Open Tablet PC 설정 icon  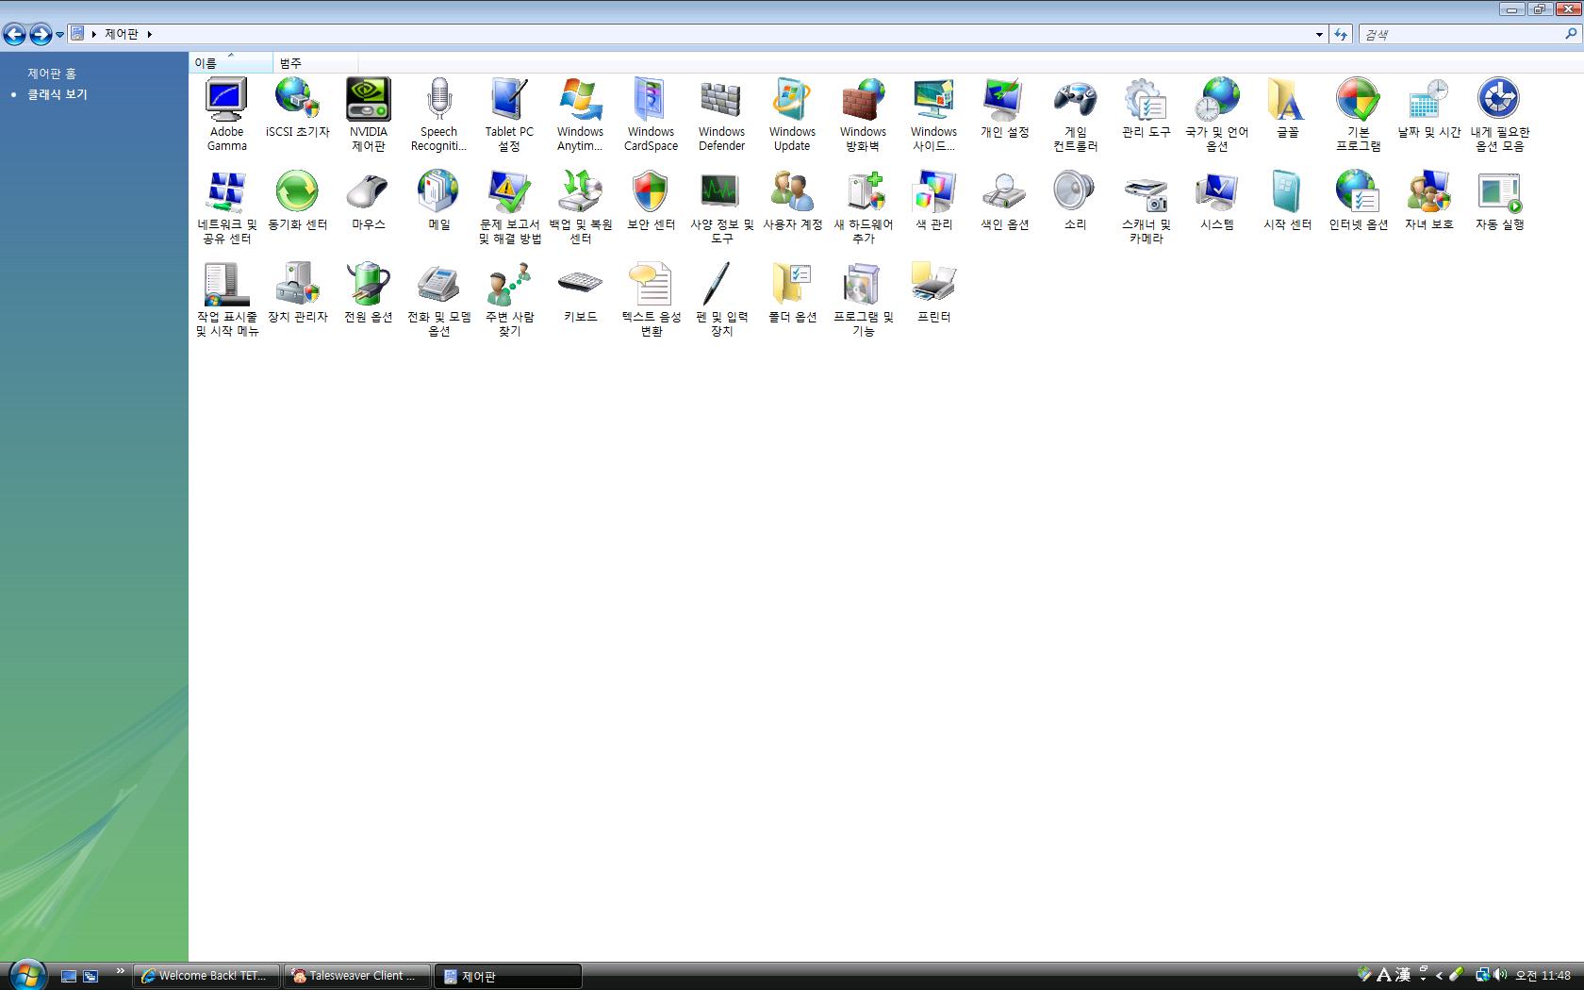[x=509, y=100]
